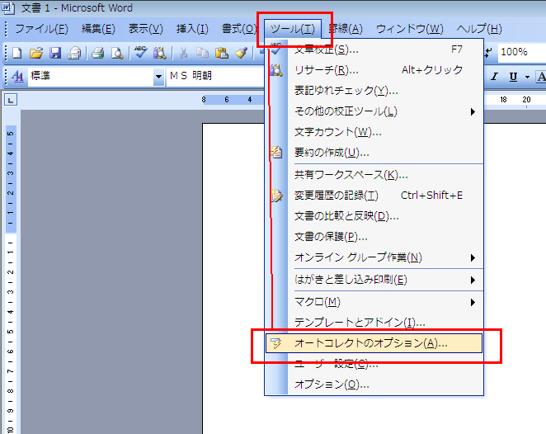This screenshot has height=434, width=546.
Task: Create a new blank document icon
Action: pyautogui.click(x=16, y=53)
